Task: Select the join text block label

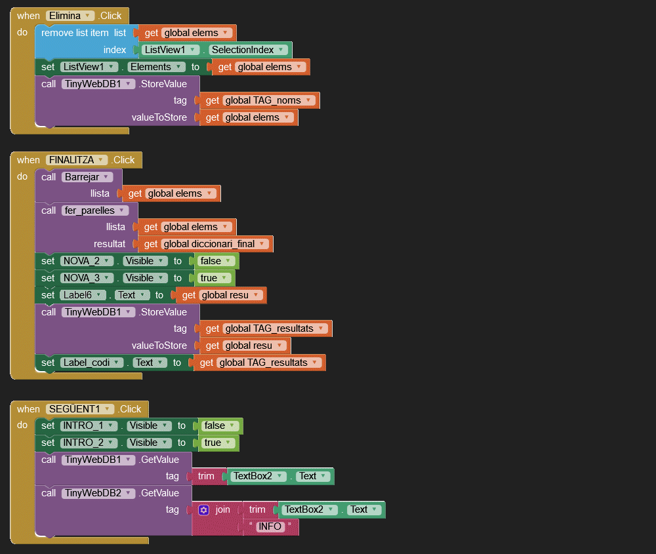Action: pyautogui.click(x=223, y=509)
